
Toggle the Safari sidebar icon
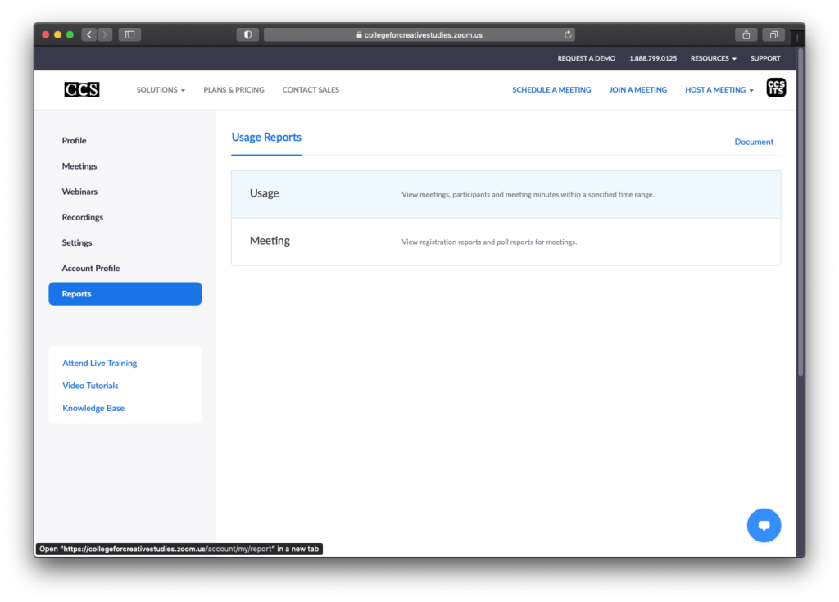[129, 34]
